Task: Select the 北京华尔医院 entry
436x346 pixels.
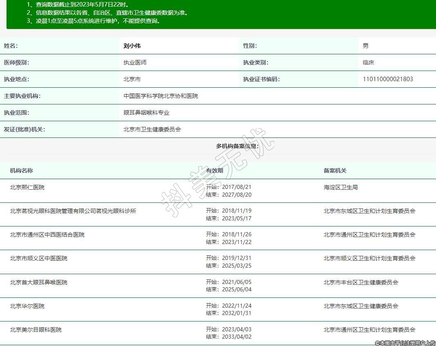Action: pyautogui.click(x=27, y=306)
